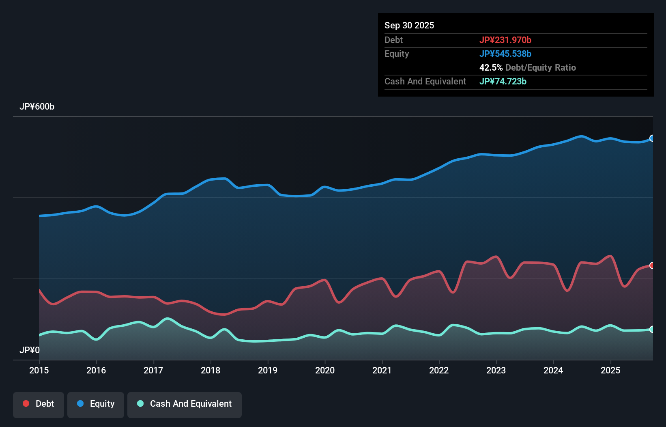
Task: Select the Debt endpoint marker on chart
Action: click(x=652, y=265)
